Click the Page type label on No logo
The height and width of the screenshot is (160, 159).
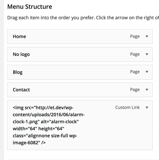pos(135,54)
